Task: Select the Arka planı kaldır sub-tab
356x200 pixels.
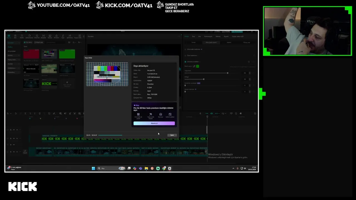Action: click(x=211, y=42)
